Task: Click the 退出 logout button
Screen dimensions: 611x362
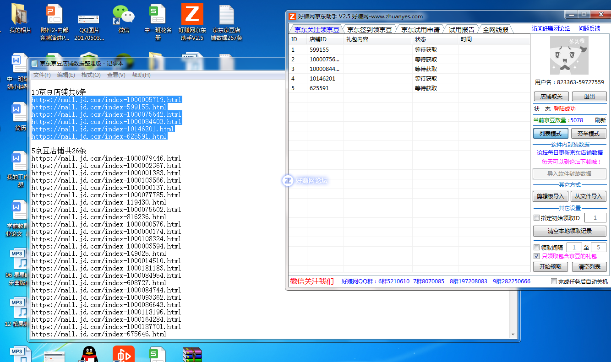Action: point(589,97)
